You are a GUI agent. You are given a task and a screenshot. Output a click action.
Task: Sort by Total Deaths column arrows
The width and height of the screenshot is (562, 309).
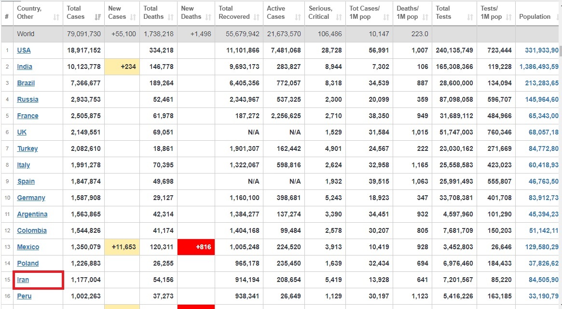[171, 17]
